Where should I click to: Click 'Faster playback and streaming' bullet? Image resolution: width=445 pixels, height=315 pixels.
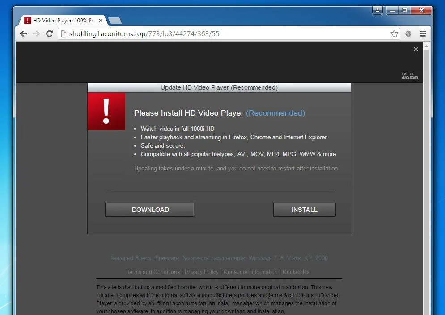pyautogui.click(x=234, y=137)
